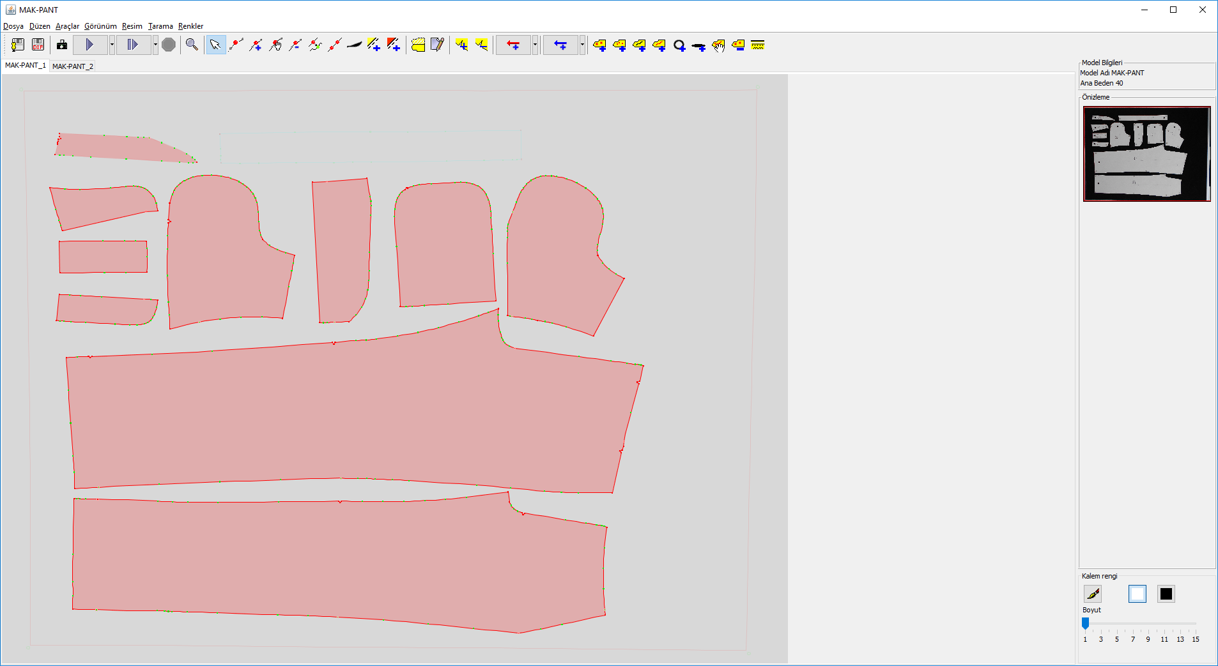Image resolution: width=1218 pixels, height=666 pixels.
Task: Click the gray octagon stop button
Action: tap(169, 45)
